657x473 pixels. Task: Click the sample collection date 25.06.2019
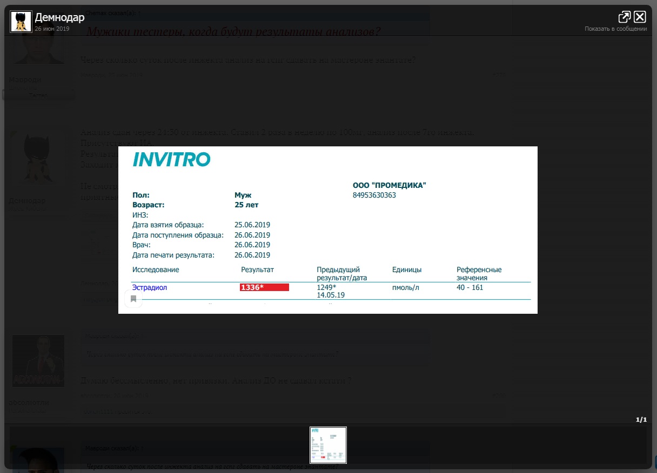[x=252, y=225]
